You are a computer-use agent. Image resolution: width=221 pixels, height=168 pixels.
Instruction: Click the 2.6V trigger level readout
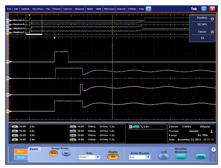[146, 127]
